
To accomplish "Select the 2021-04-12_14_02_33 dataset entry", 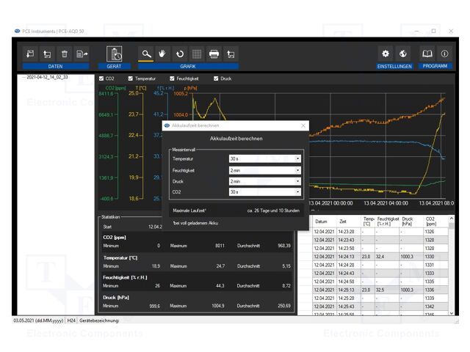I will click(x=48, y=77).
